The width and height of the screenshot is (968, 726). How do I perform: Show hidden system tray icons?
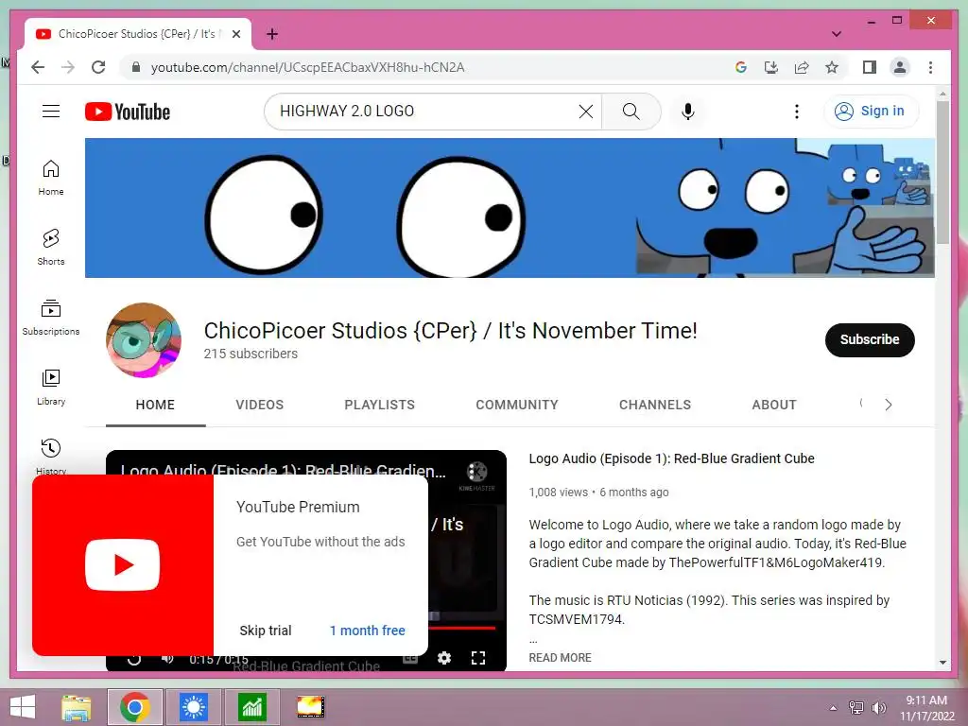833,707
